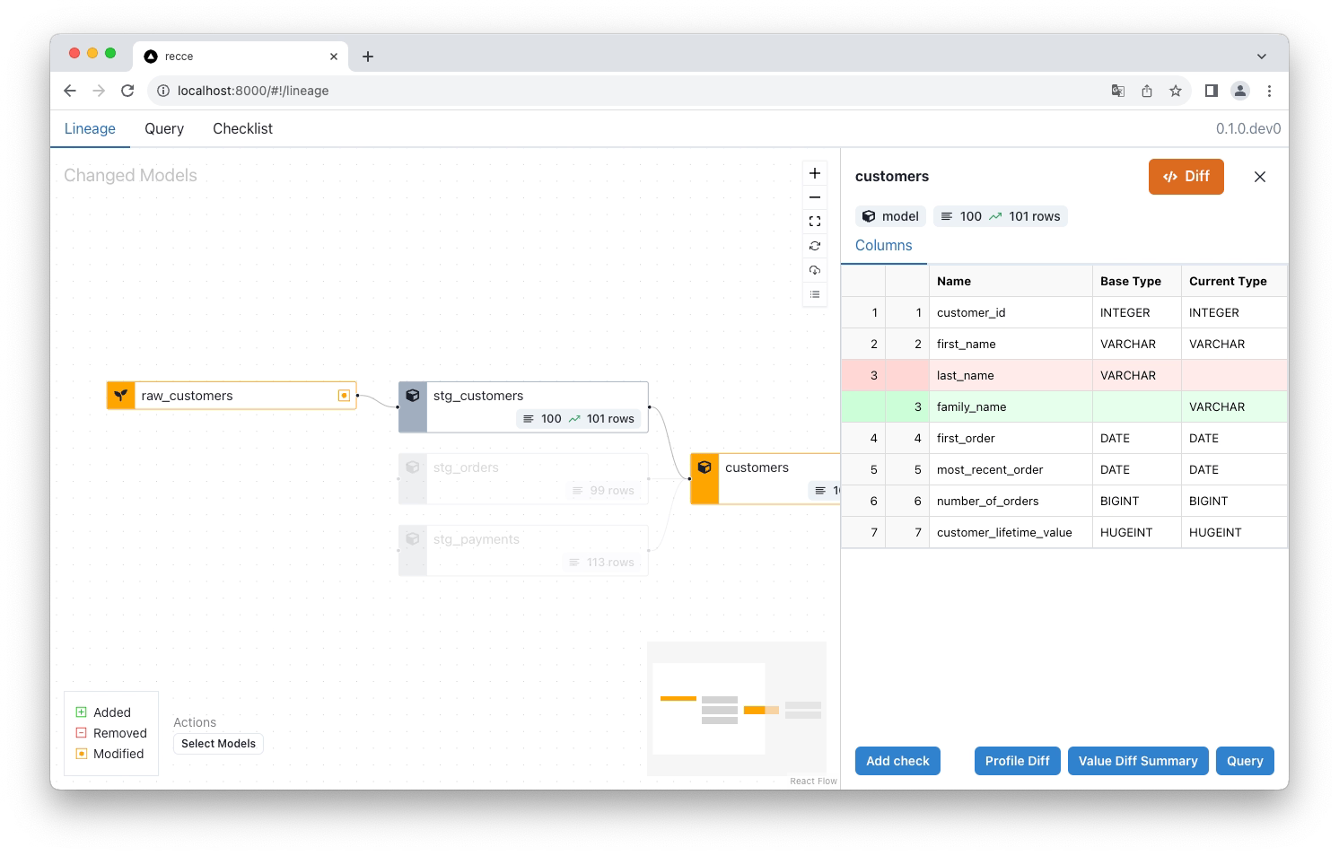Expand the browser tab search chevron
The width and height of the screenshot is (1339, 856).
1262,56
